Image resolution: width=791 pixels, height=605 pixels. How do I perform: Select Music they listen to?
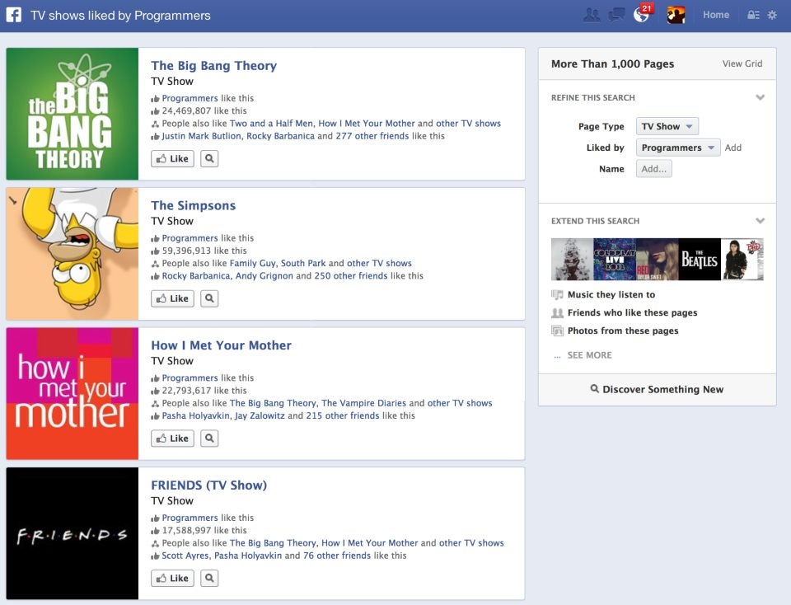coord(611,294)
